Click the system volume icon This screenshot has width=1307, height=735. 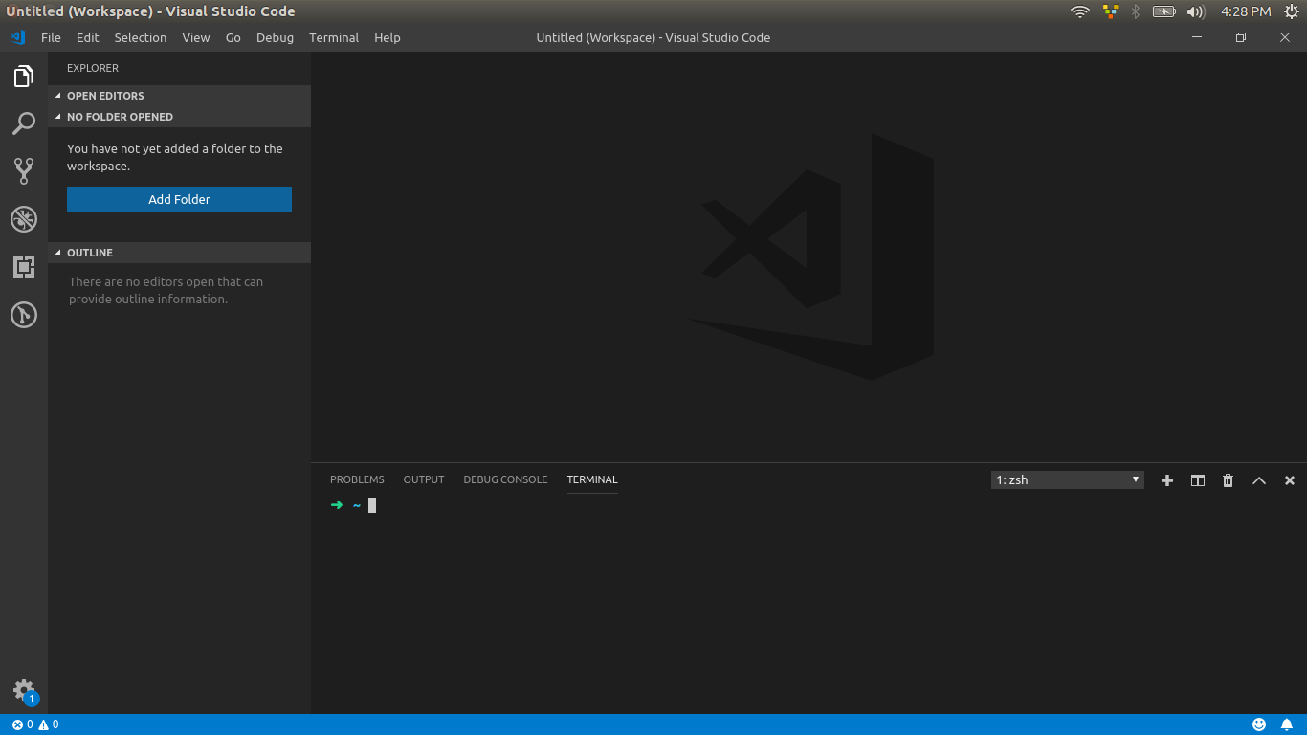[1195, 11]
